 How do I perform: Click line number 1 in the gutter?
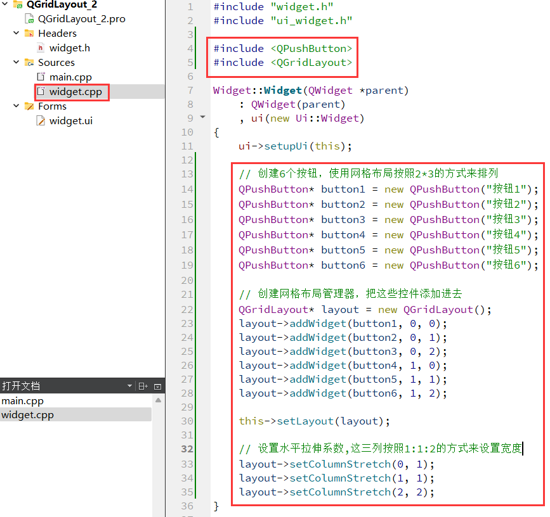pos(190,7)
